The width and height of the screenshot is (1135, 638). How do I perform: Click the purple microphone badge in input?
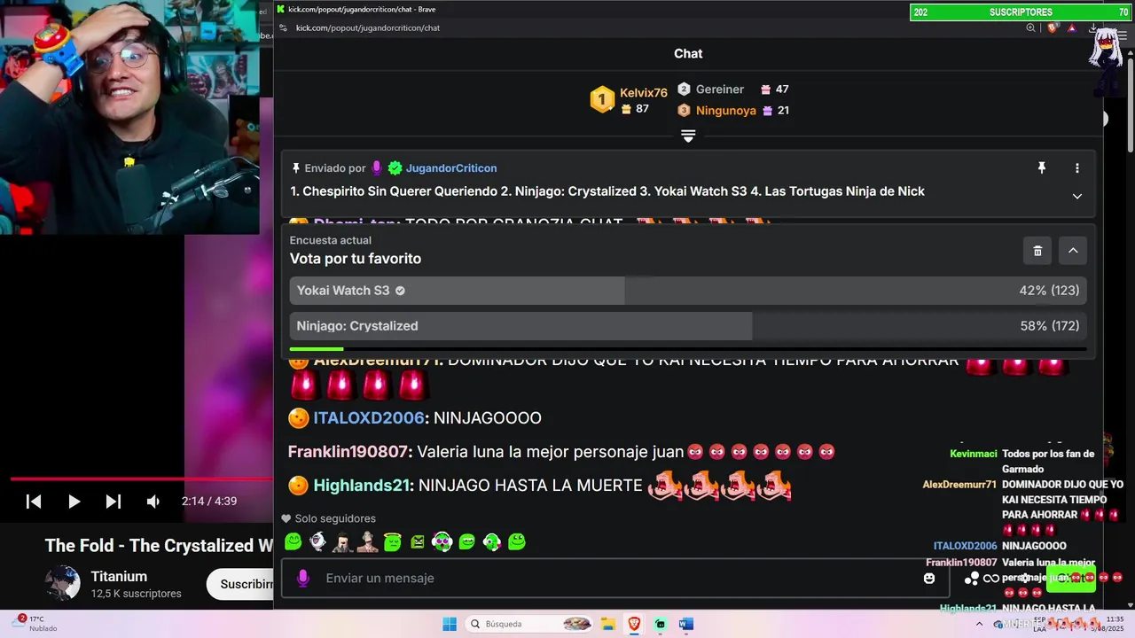coord(302,578)
